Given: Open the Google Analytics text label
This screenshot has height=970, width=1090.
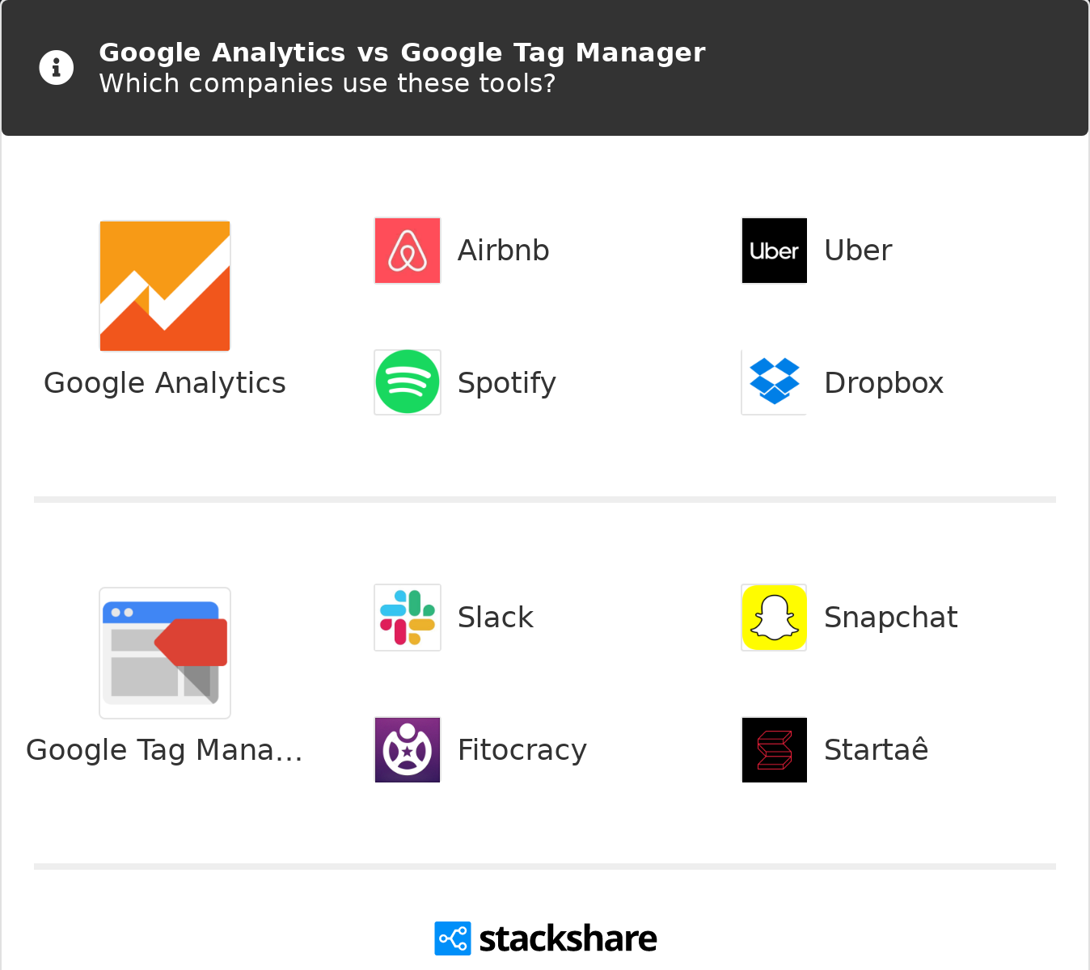Looking at the screenshot, I should (x=165, y=383).
